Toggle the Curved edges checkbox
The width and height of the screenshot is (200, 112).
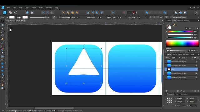click(x=60, y=17)
